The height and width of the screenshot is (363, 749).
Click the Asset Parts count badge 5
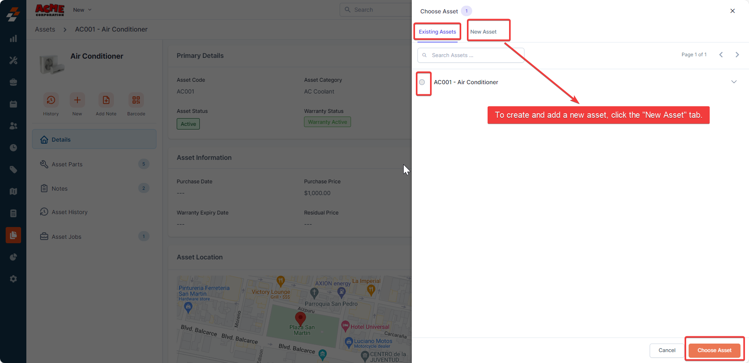[x=143, y=164]
